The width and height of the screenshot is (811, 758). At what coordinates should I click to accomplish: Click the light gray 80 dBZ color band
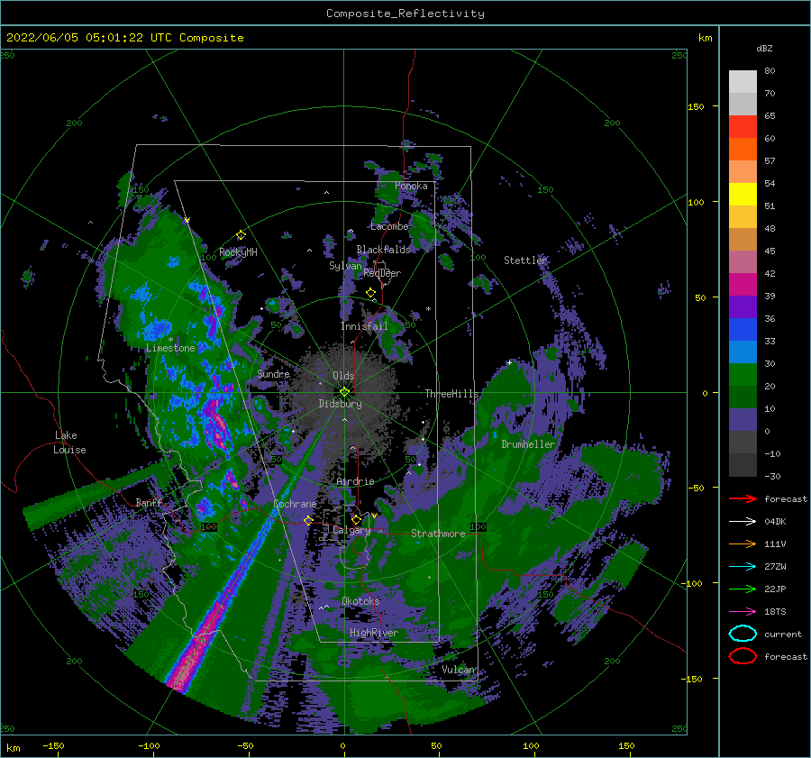tap(743, 81)
